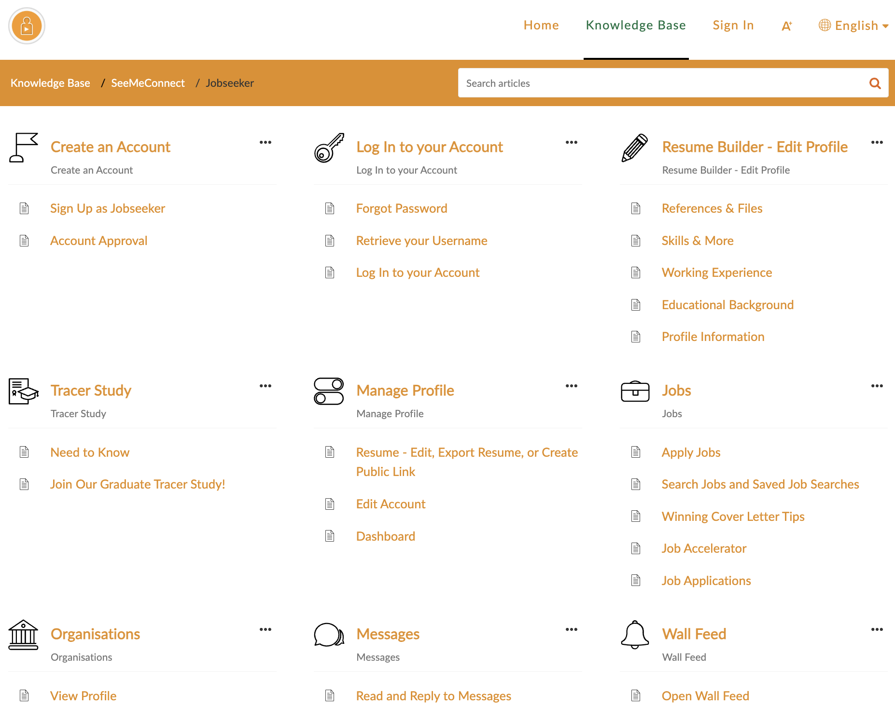Click document icon beside Profile Information
Viewport: 895px width, 708px height.
(x=636, y=337)
